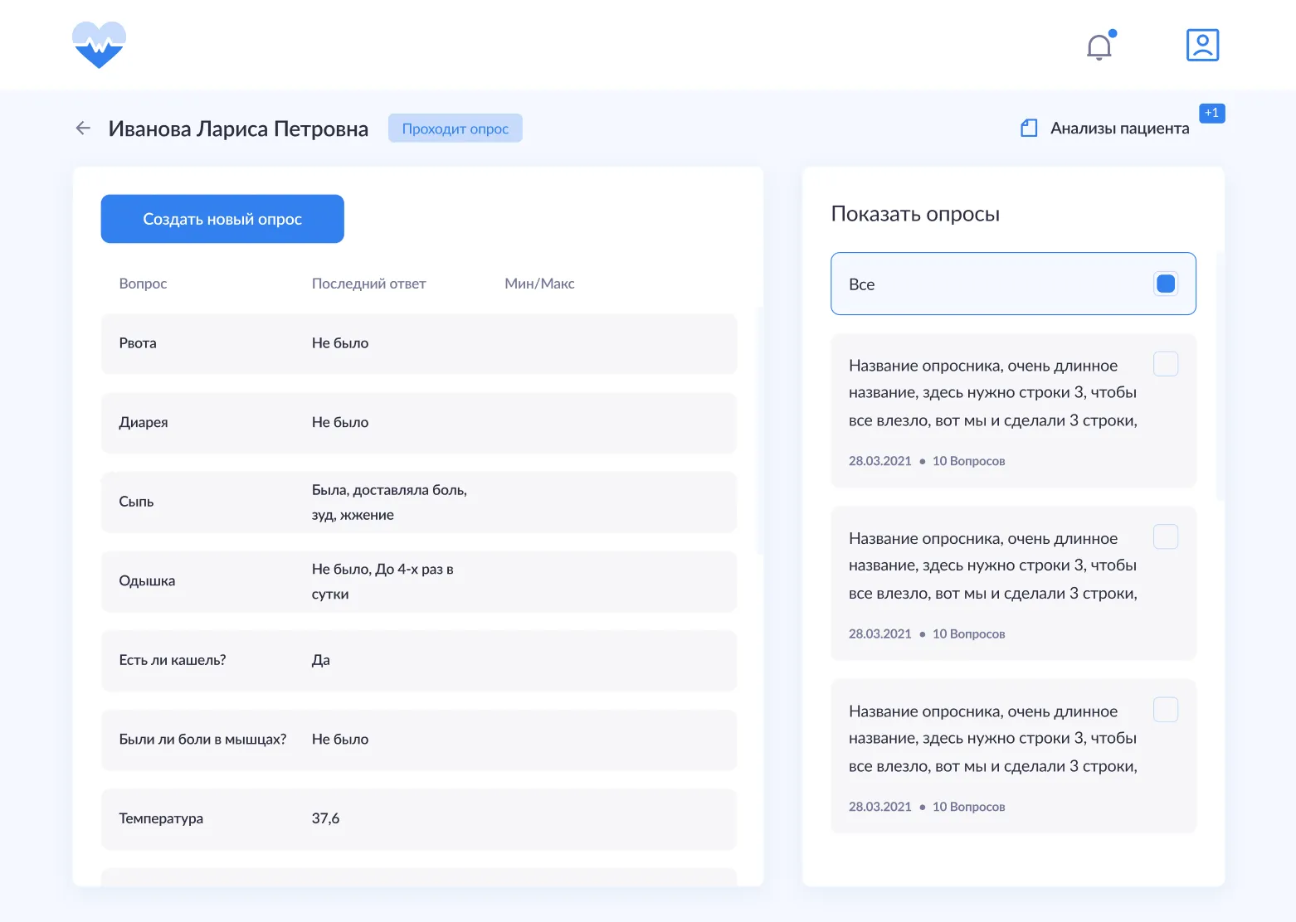Check third questionnaire checkbox
1296x922 pixels.
coord(1166,710)
